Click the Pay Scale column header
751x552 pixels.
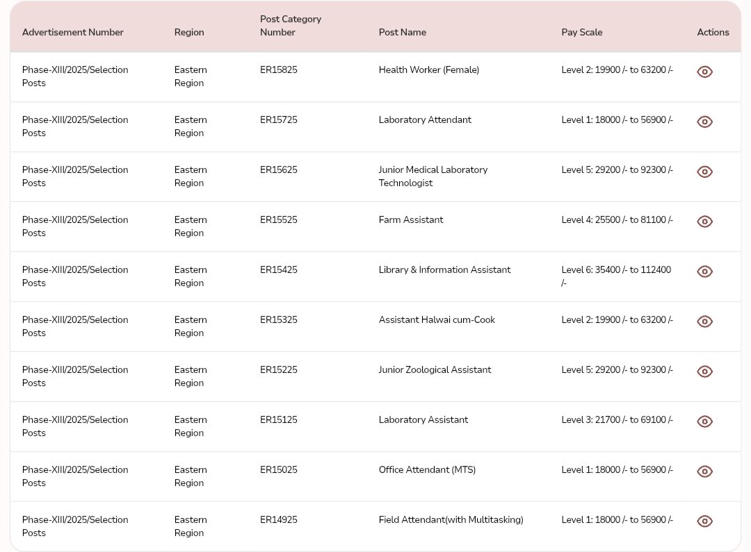pos(582,33)
